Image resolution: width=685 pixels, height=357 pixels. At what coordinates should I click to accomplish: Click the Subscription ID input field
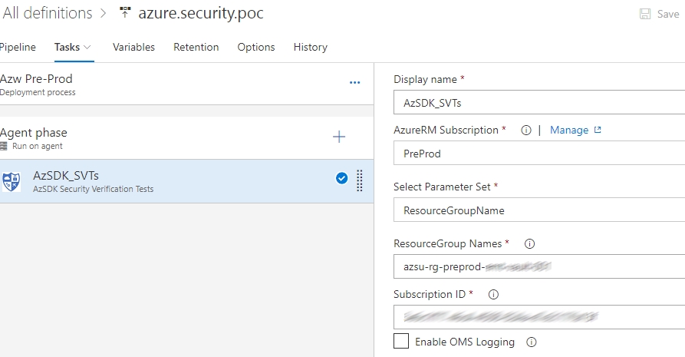539,317
